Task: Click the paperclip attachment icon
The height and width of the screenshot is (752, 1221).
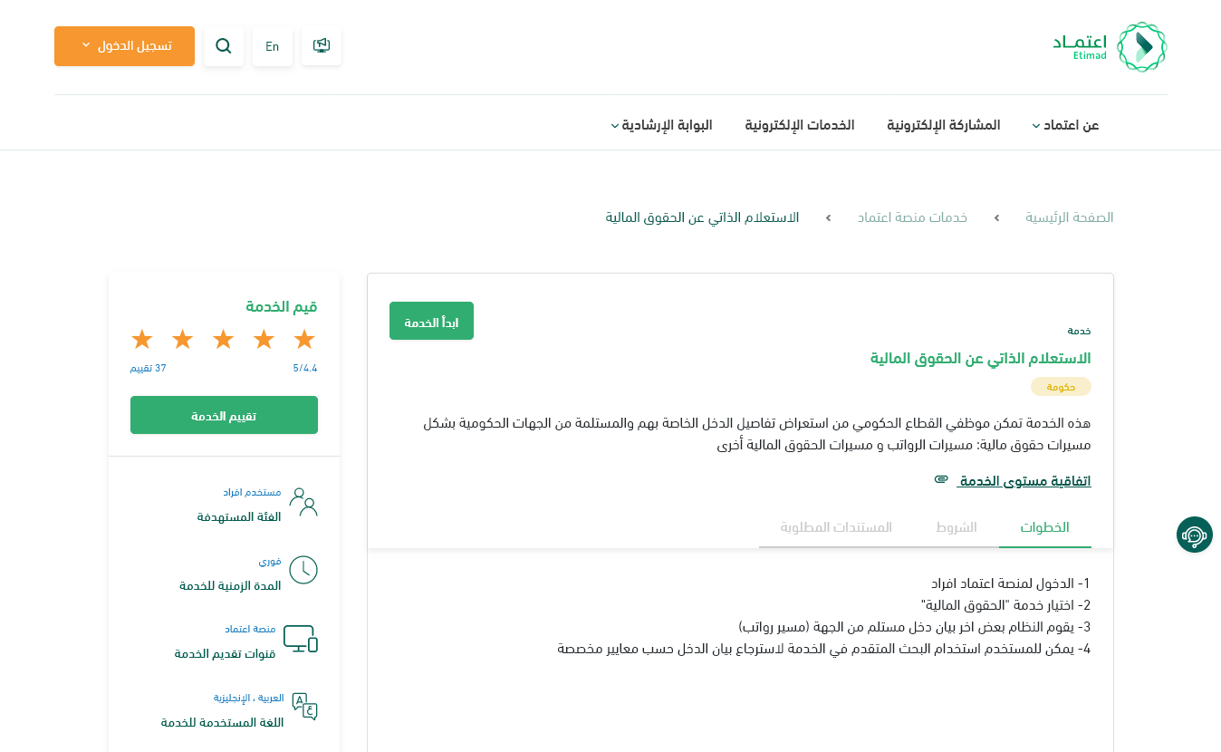Action: point(941,479)
